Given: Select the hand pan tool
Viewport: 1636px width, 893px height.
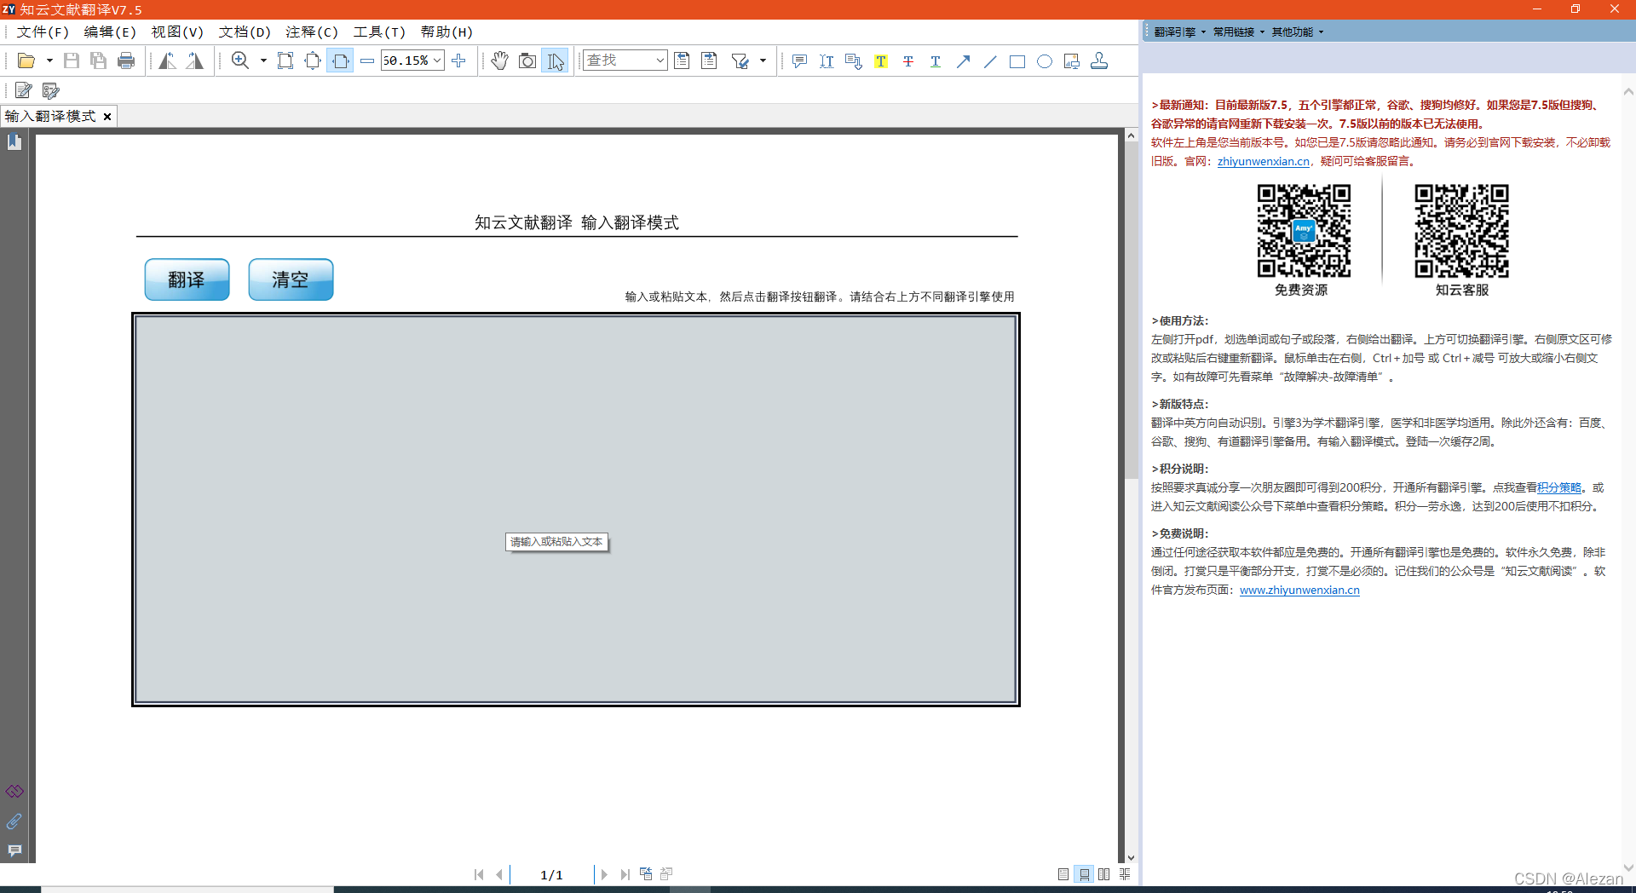Looking at the screenshot, I should click(500, 60).
